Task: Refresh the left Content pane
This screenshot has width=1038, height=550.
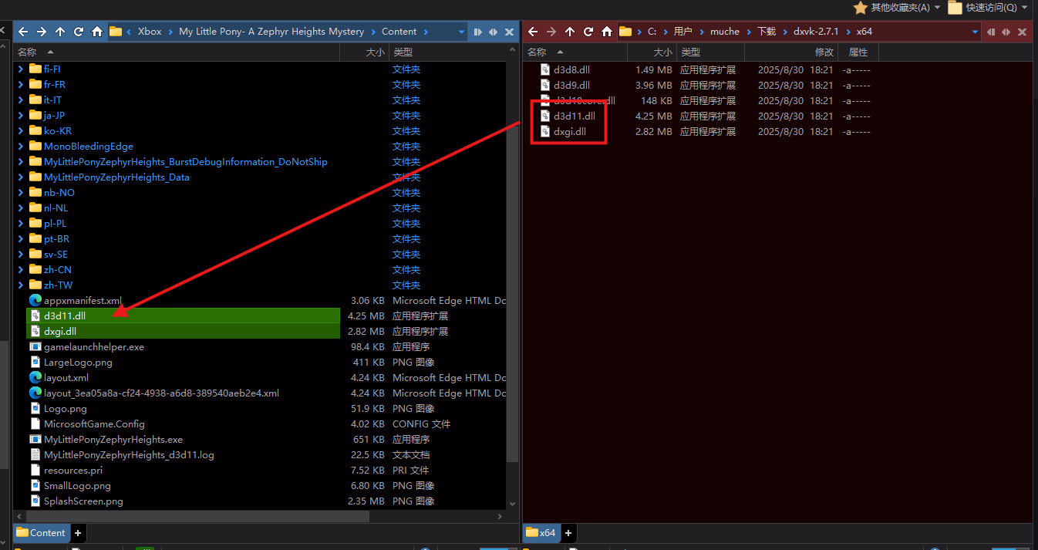Action: [79, 32]
